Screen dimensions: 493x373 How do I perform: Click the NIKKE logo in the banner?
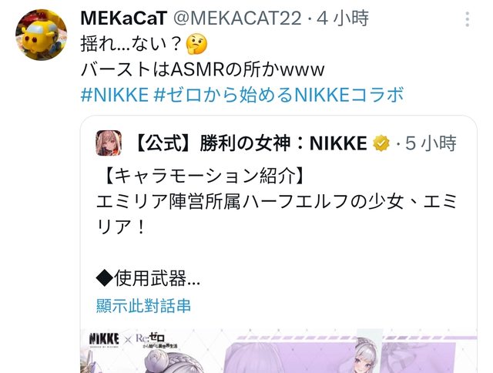pos(104,339)
